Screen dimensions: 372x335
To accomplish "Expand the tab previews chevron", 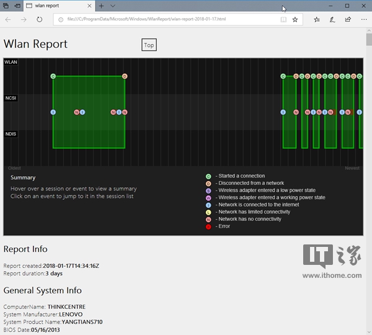I will 113,6.
